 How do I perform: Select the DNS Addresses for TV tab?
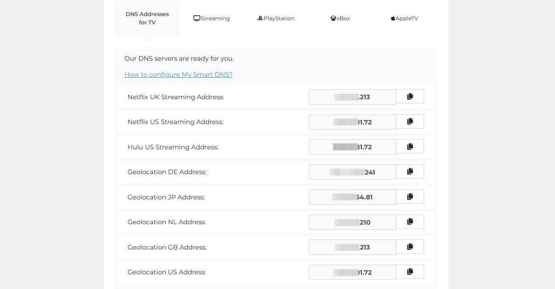(147, 18)
